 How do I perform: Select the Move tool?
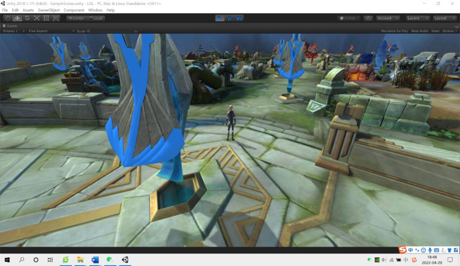click(x=18, y=18)
